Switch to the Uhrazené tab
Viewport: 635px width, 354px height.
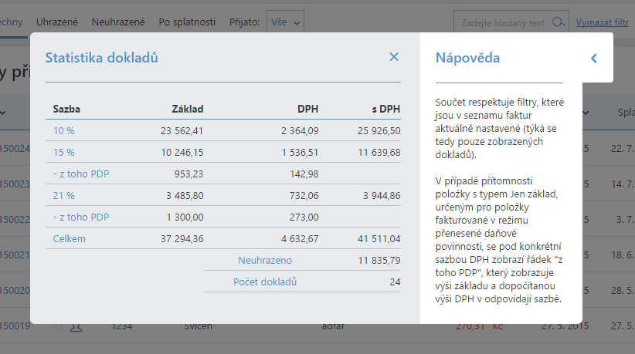(x=57, y=22)
